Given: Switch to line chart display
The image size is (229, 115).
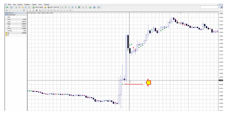Looking at the screenshot, I should click(x=69, y=7).
